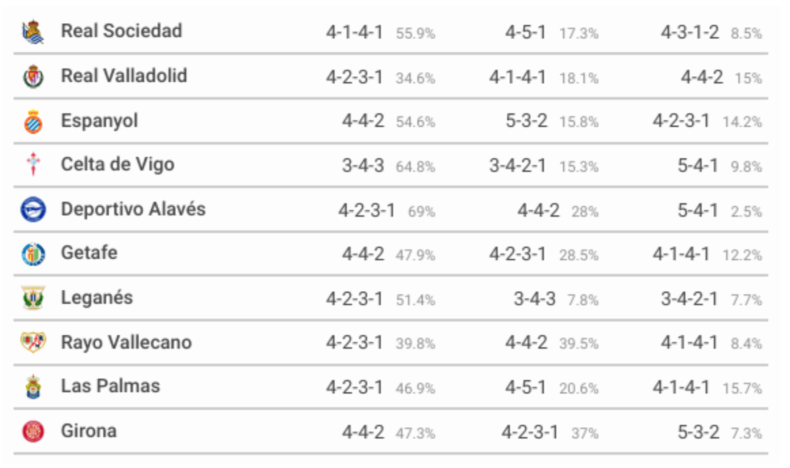Open the Girona team name

[88, 431]
